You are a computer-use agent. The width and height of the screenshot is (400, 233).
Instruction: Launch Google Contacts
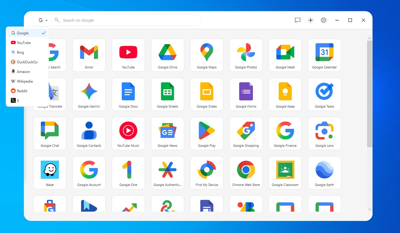(89, 134)
